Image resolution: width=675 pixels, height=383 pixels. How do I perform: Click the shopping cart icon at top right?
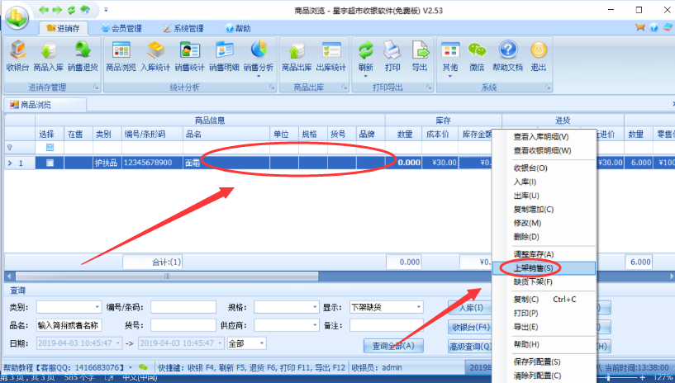point(639,27)
